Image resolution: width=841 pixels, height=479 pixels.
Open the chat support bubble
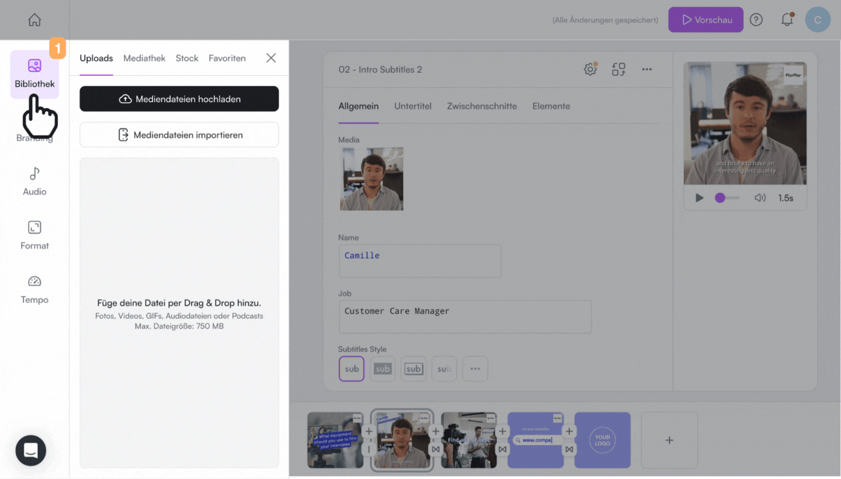pyautogui.click(x=31, y=451)
